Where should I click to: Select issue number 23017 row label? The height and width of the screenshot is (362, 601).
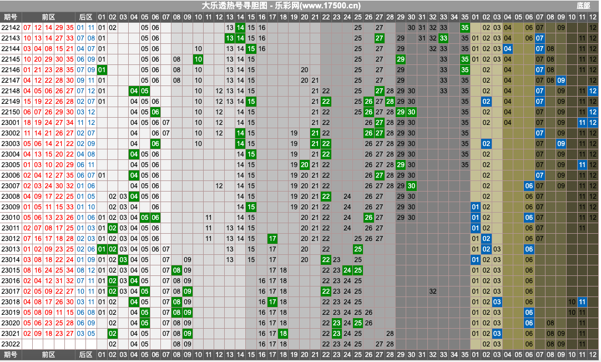11,291
